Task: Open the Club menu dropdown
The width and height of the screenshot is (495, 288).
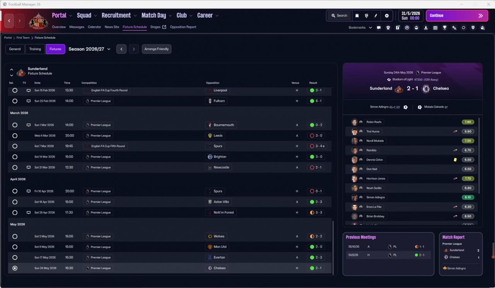Action: click(191, 15)
